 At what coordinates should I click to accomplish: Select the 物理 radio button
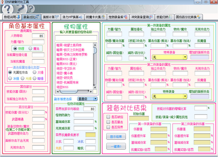[15, 49]
